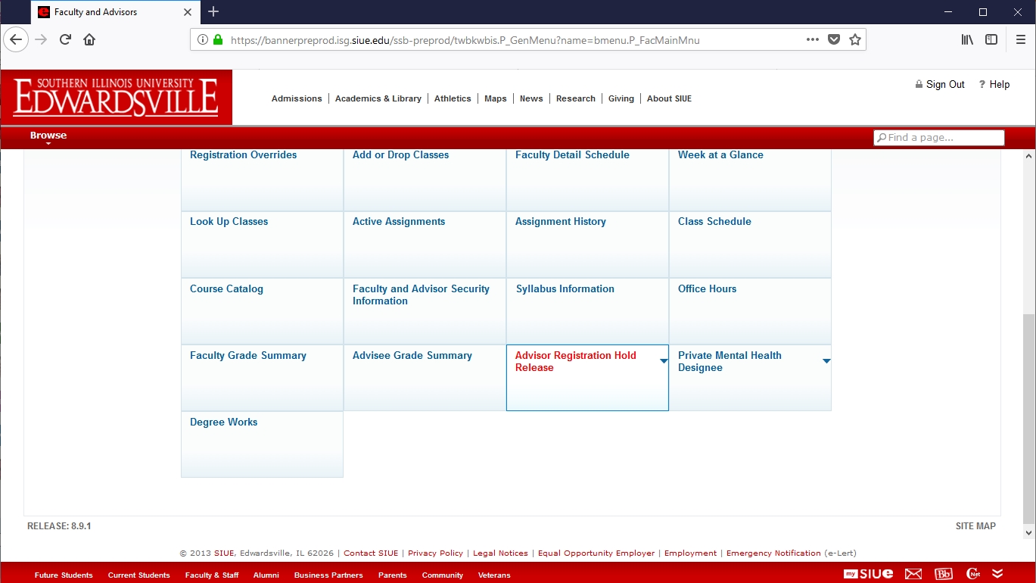Open the Firefox Library icon
Image resolution: width=1036 pixels, height=583 pixels.
click(x=967, y=40)
